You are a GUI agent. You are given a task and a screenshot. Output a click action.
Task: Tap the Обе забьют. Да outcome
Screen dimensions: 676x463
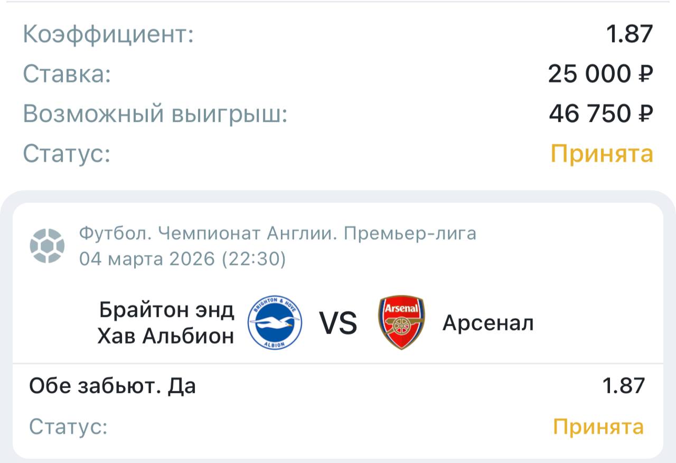click(x=112, y=386)
